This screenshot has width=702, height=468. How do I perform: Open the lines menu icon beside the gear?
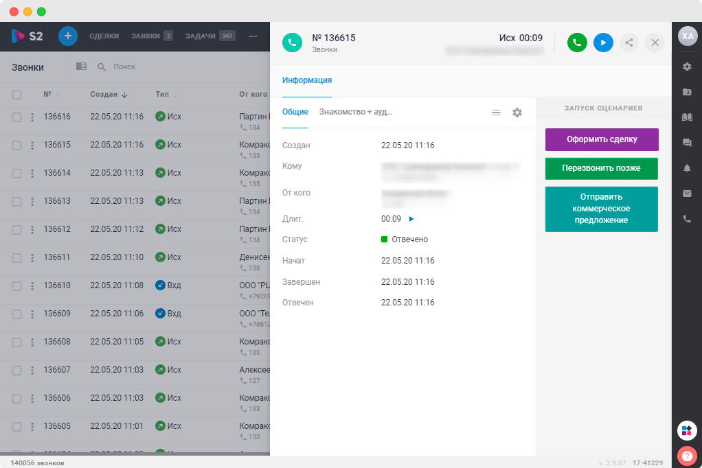click(496, 113)
